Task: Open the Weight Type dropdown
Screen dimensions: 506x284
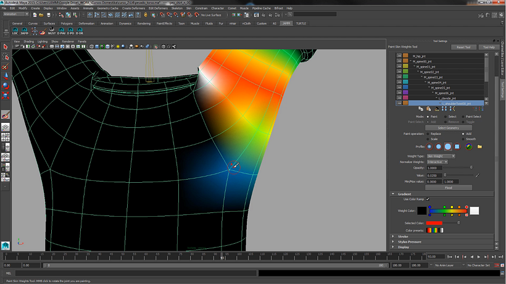Action: point(441,156)
